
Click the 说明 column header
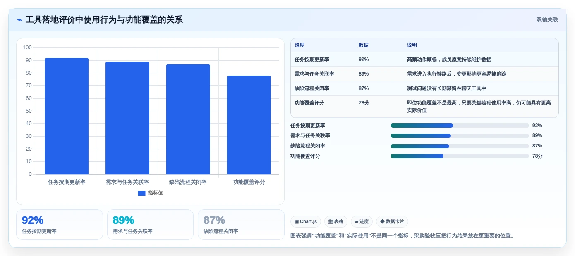[412, 45]
